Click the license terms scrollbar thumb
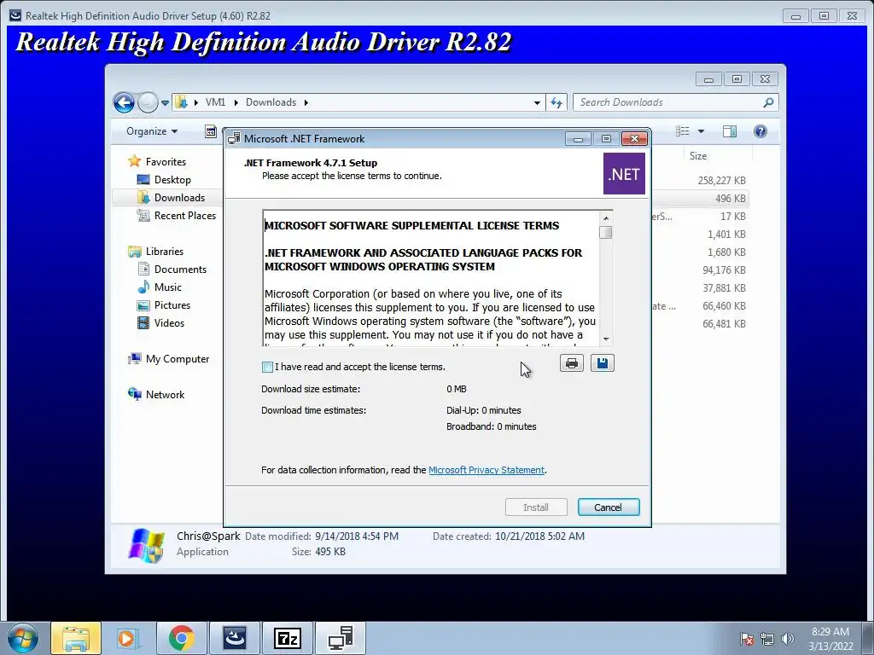Viewport: 874px width, 655px height. pyautogui.click(x=606, y=232)
